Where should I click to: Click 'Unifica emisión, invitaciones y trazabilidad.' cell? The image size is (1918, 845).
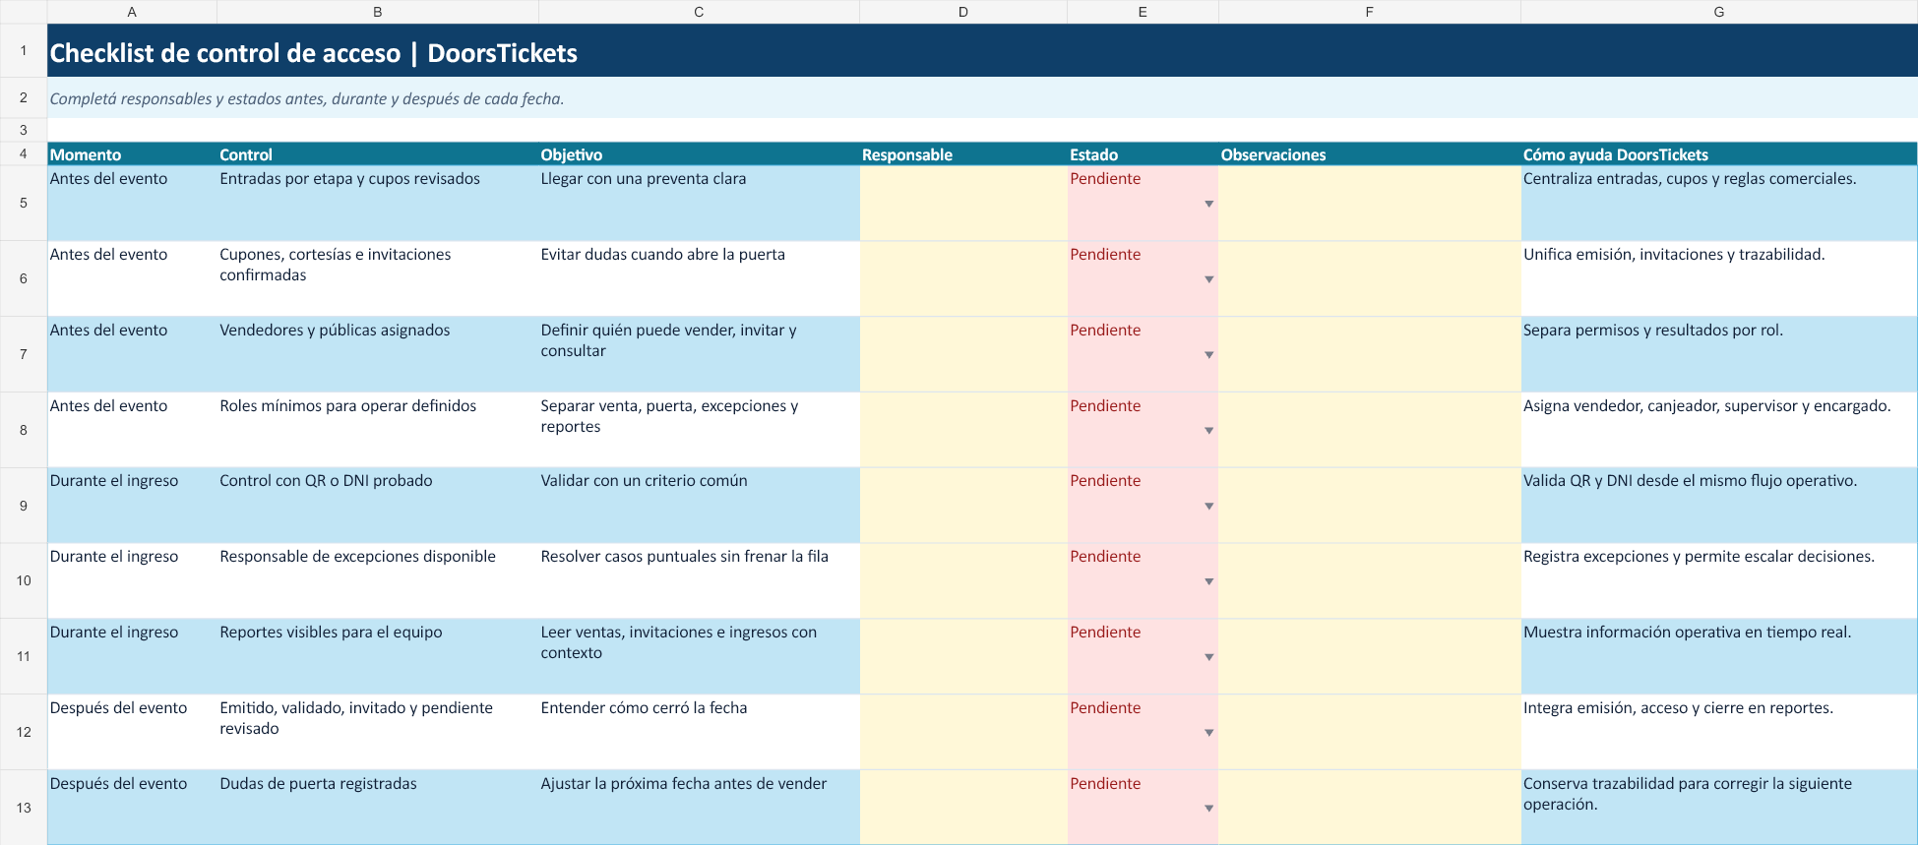[x=1719, y=278]
